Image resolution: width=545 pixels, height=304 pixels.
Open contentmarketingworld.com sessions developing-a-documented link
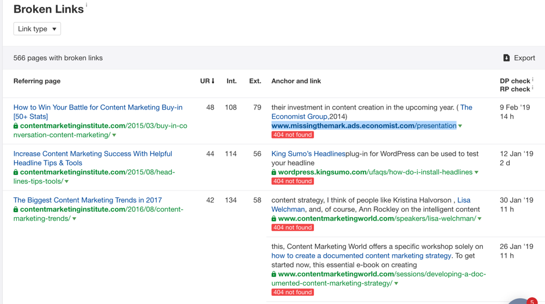378,279
